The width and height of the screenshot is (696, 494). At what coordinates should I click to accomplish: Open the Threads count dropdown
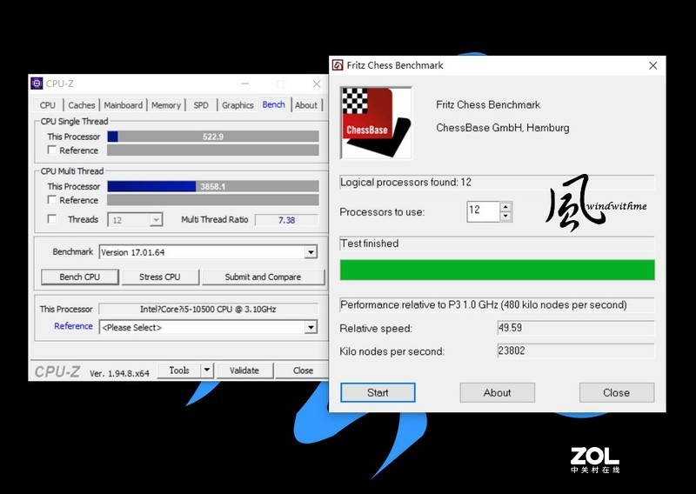tap(156, 220)
